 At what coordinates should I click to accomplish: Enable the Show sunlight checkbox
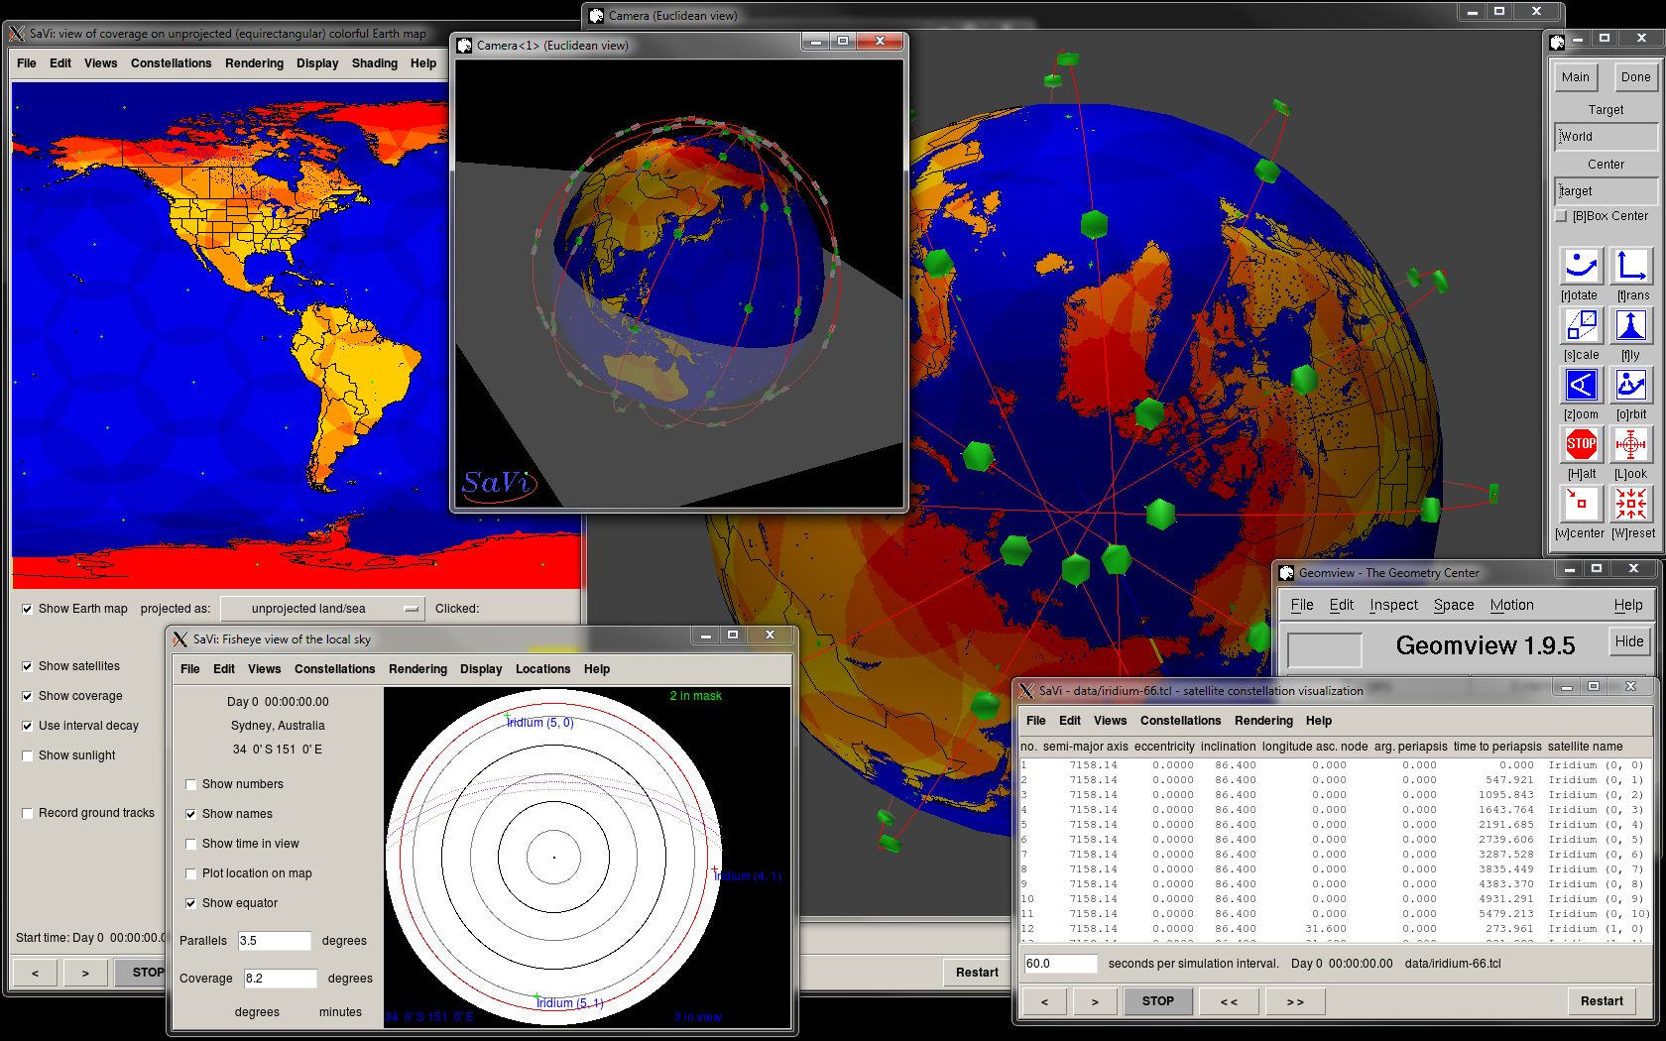(x=28, y=755)
